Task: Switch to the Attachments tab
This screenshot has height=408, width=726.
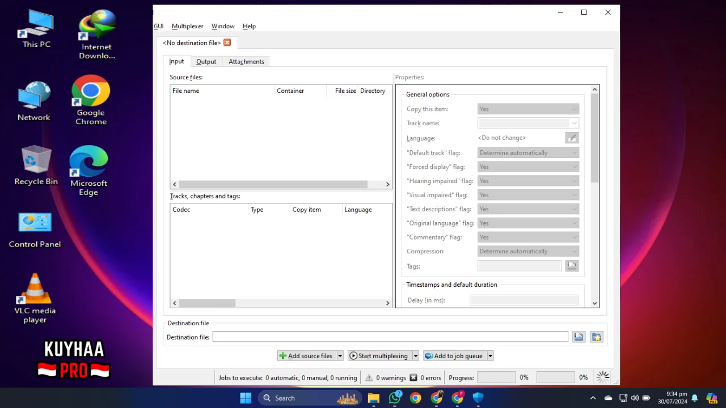Action: point(246,62)
